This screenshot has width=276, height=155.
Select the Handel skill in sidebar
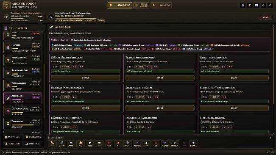(x=22, y=47)
